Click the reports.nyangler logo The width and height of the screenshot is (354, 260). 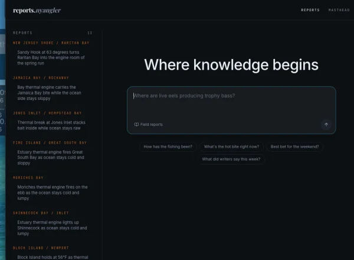point(37,11)
